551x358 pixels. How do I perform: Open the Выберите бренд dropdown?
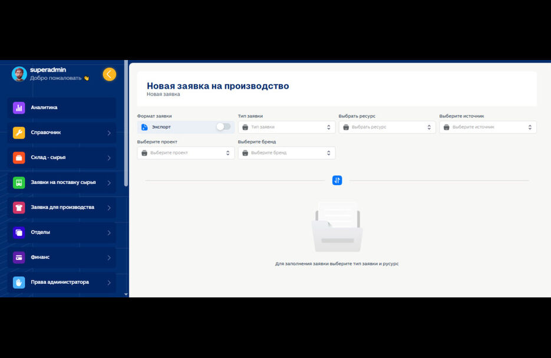point(286,153)
